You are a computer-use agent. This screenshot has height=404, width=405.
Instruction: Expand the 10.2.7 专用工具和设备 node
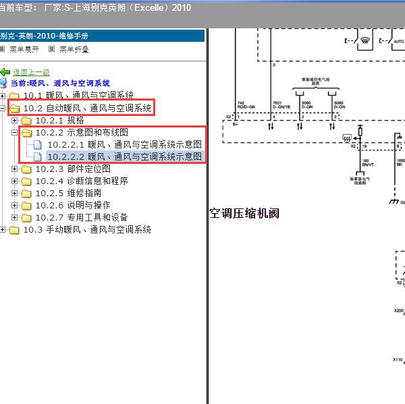point(14,217)
